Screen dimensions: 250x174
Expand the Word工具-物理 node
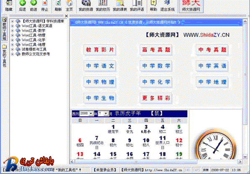(12, 35)
